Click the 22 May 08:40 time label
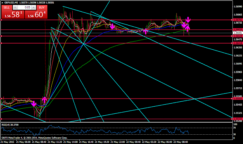Screen dimensions: 243x144 coord(180,142)
